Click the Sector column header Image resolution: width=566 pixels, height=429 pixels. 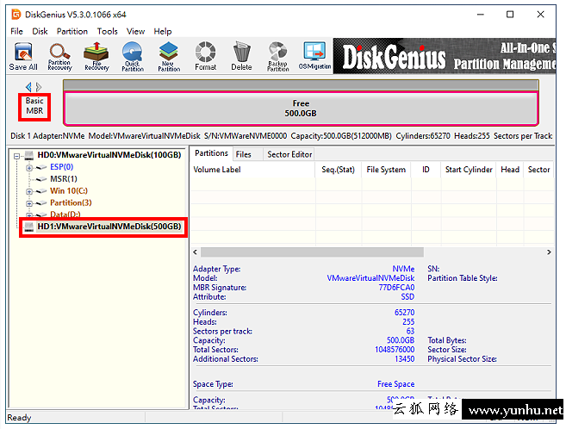pyautogui.click(x=538, y=170)
